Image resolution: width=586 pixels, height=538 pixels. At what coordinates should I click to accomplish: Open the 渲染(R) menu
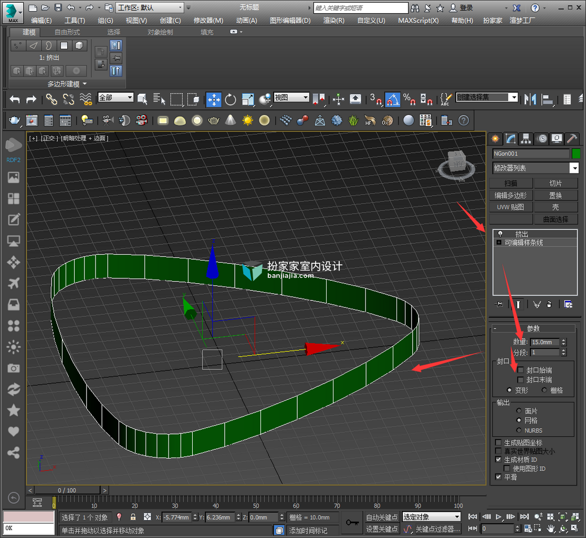click(333, 20)
